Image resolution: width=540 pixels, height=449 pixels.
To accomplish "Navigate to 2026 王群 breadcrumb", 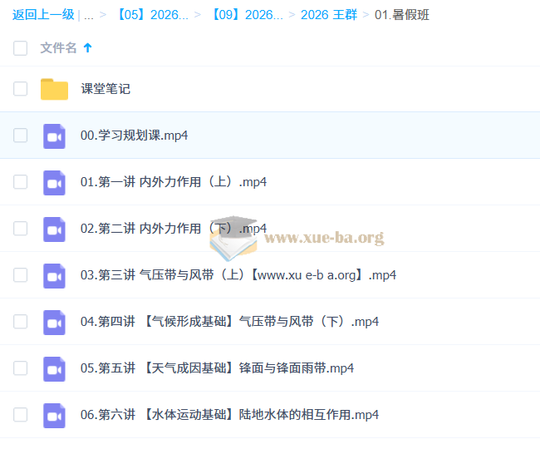I will (x=329, y=15).
